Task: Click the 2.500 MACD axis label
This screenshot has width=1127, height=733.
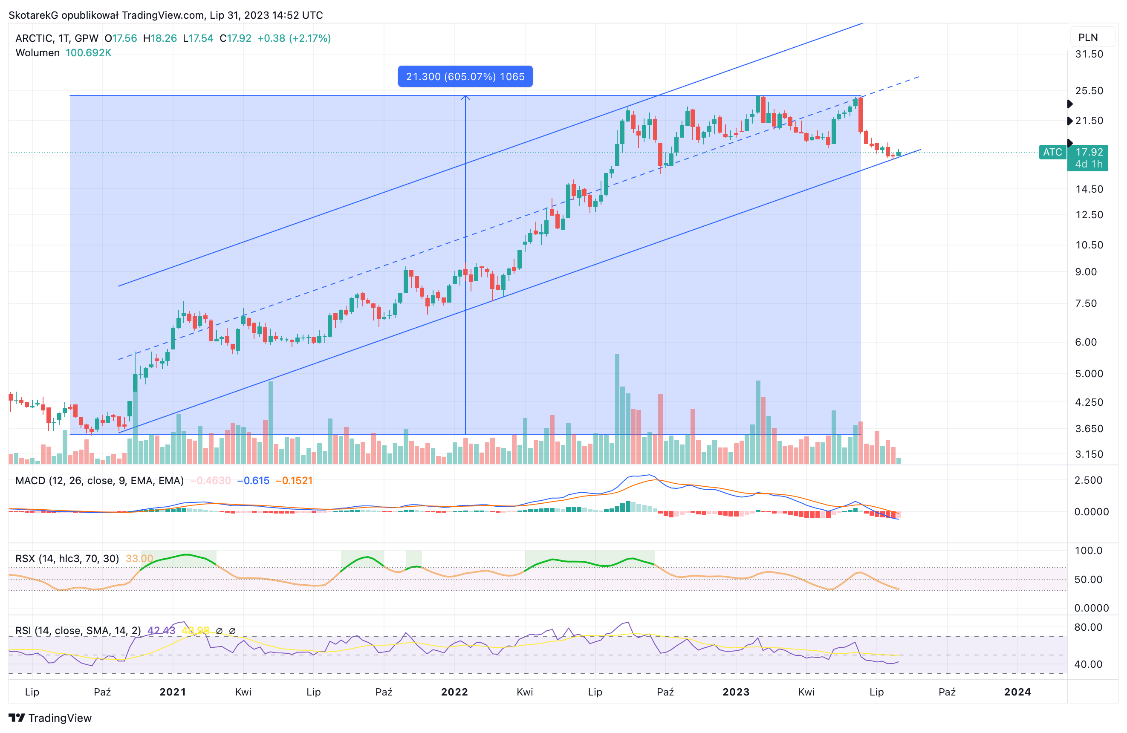Action: (x=1089, y=480)
